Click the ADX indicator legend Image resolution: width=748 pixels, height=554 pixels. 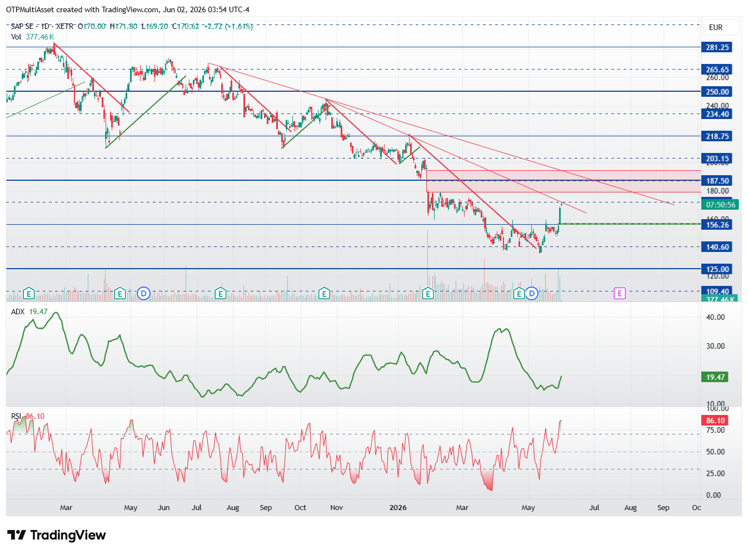pyautogui.click(x=18, y=311)
